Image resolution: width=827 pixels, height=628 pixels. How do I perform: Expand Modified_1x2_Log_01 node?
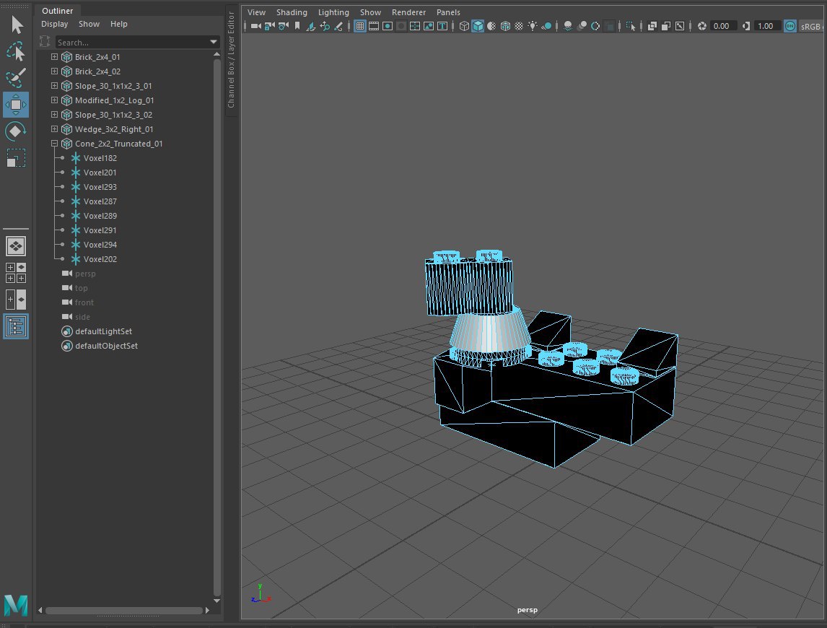(x=54, y=100)
